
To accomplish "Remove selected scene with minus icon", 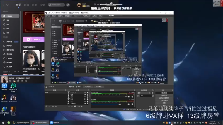I will [x=49, y=106].
